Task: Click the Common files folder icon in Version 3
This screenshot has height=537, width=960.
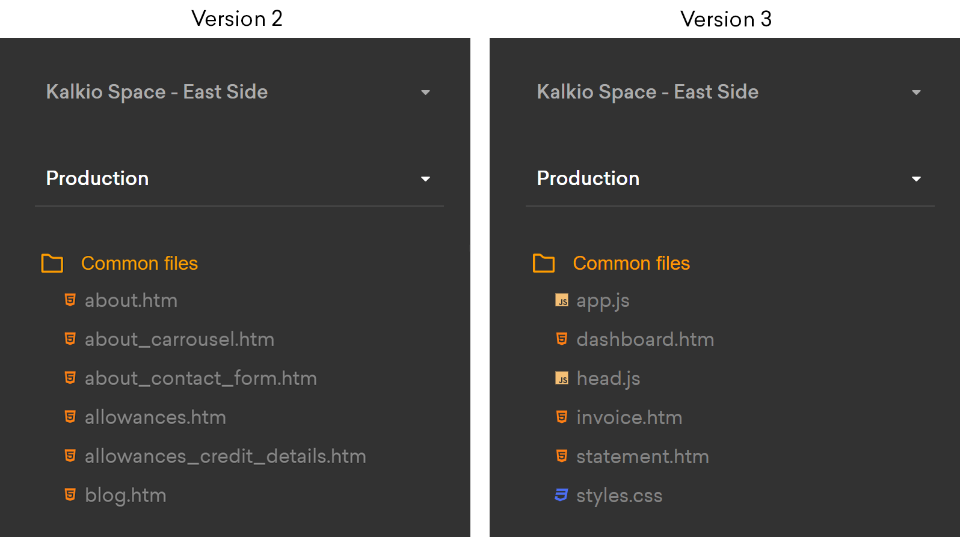Action: 544,263
